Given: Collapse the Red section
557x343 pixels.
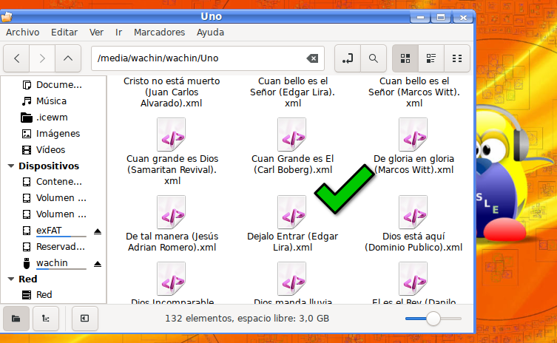Looking at the screenshot, I should (11, 279).
